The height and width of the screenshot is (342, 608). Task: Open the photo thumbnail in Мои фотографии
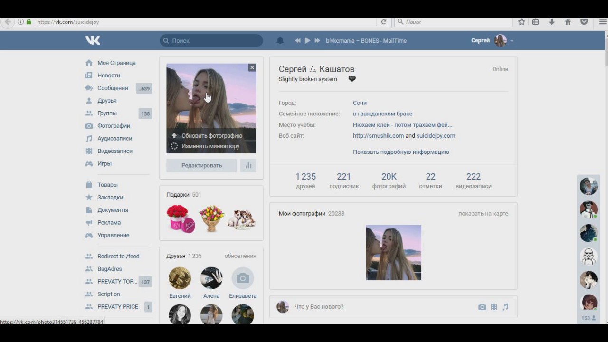[393, 253]
